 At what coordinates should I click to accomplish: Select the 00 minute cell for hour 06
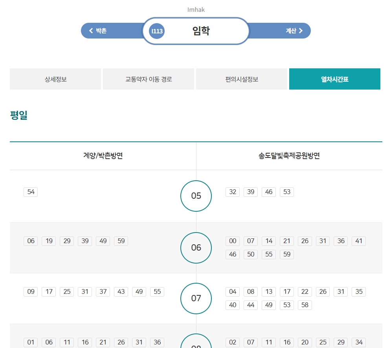point(232,241)
